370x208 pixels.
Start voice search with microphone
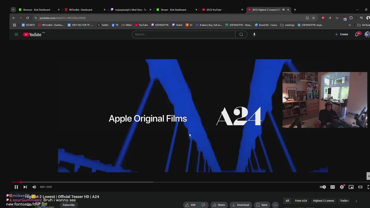click(x=254, y=34)
